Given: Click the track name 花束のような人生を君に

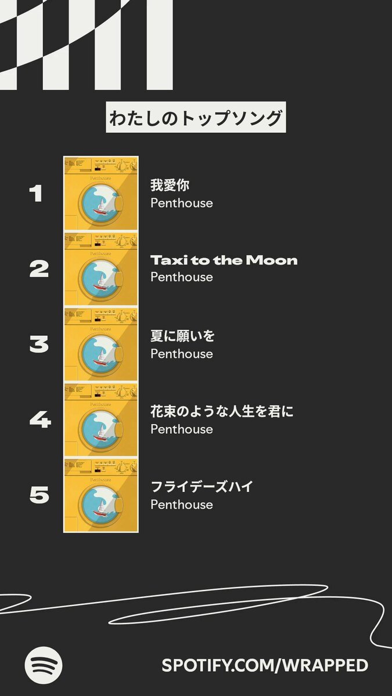Looking at the screenshot, I should [x=222, y=412].
